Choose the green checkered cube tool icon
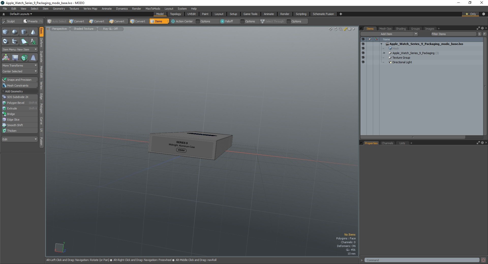488x264 pixels. (24, 58)
